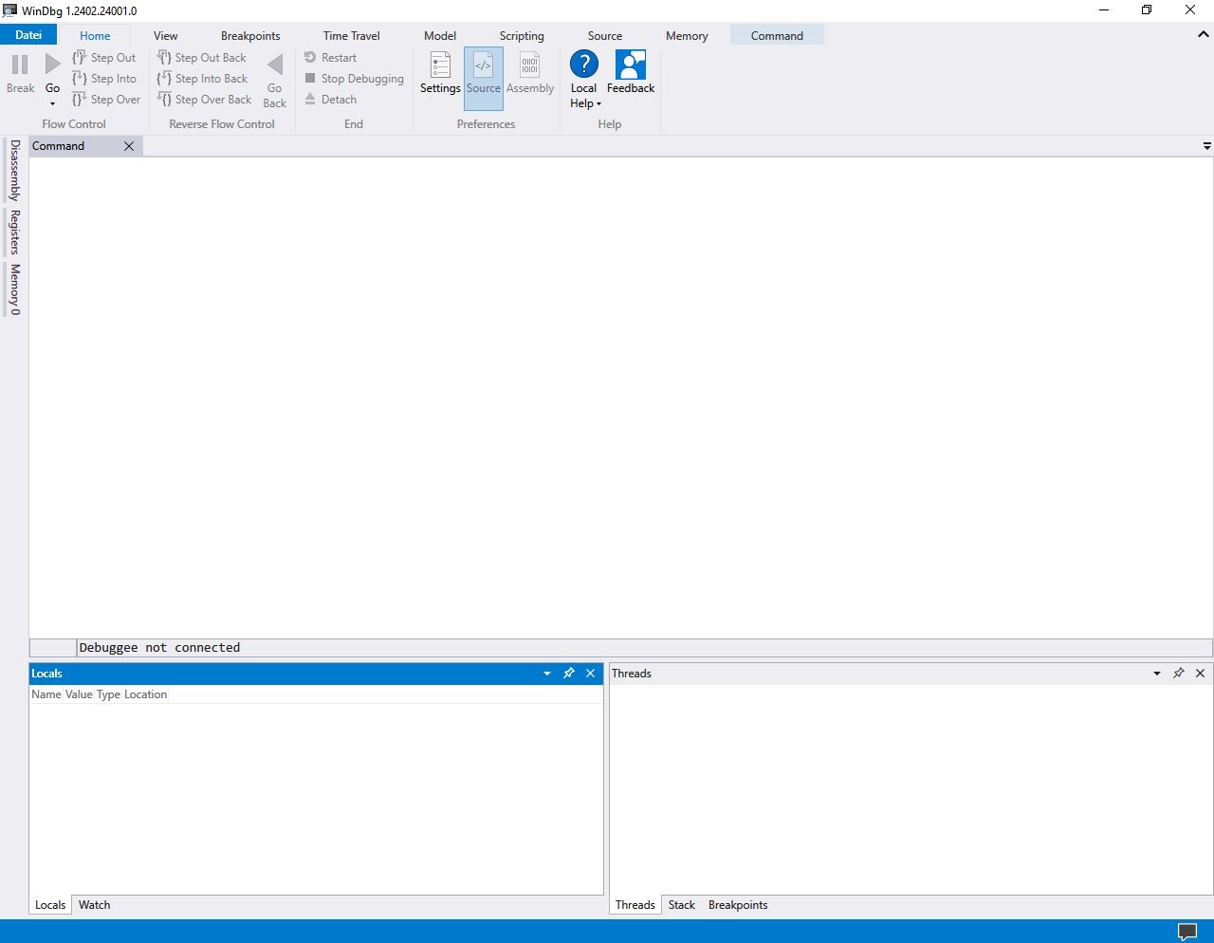
Task: Open the document tab list dropdown
Action: pyautogui.click(x=1206, y=146)
